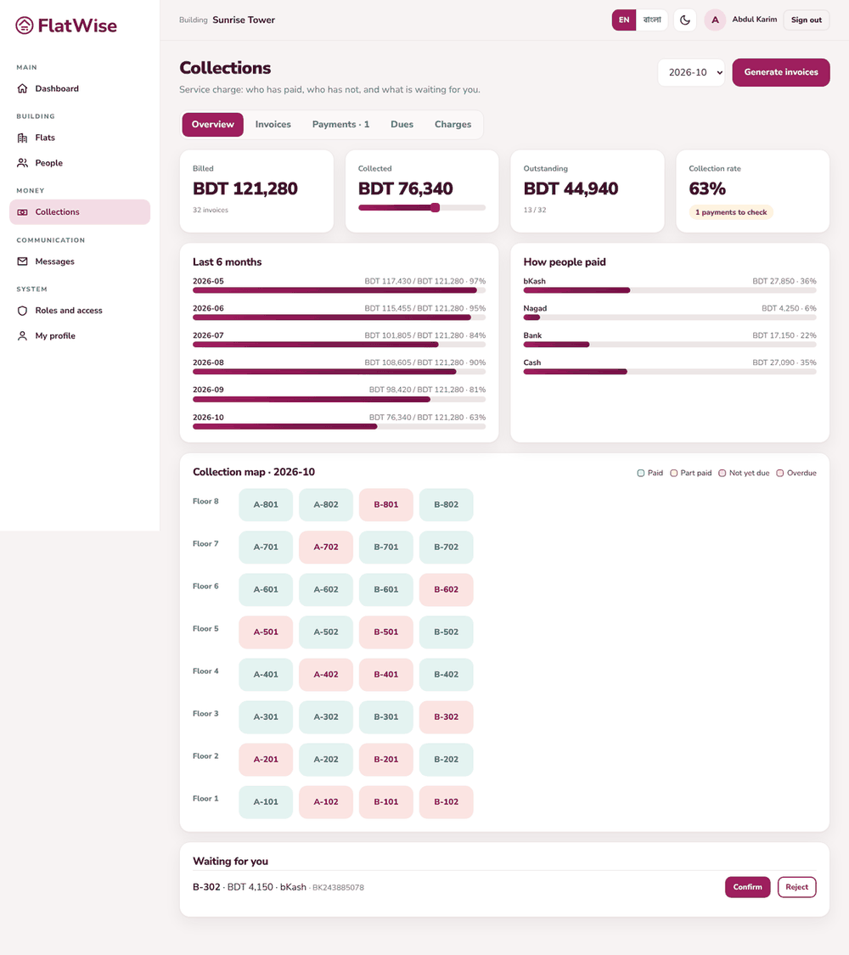Click the 'BDT 121,280' billed amount
The height and width of the screenshot is (955, 849).
(245, 188)
